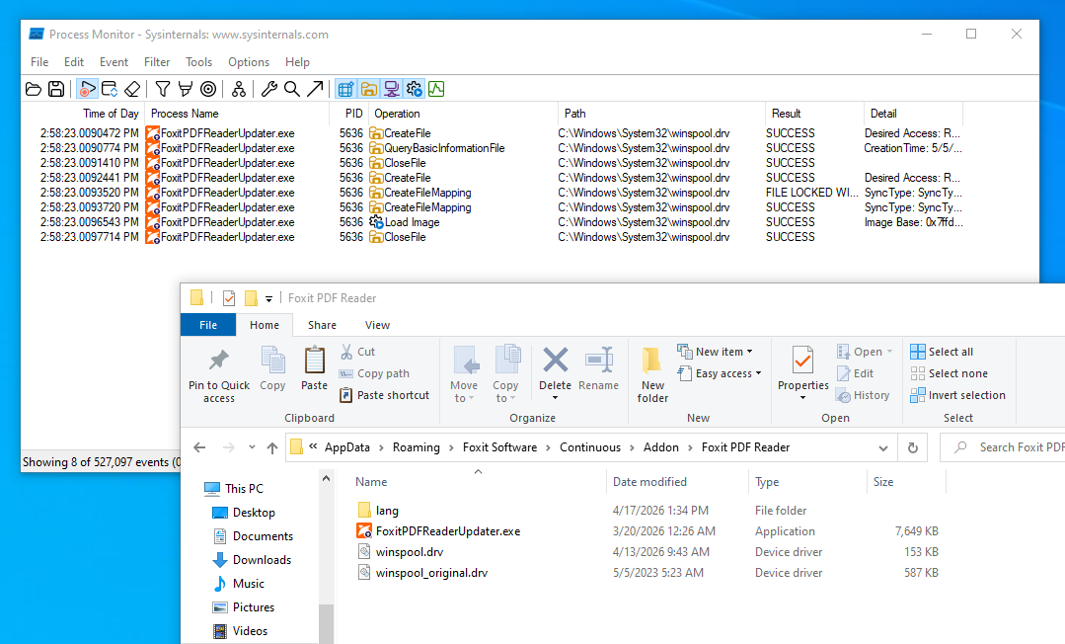Open Find with the magnifier icon
Viewport: 1065px width, 644px height.
click(292, 89)
